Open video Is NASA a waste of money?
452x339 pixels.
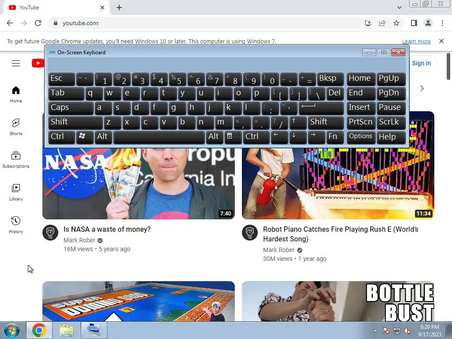(107, 229)
